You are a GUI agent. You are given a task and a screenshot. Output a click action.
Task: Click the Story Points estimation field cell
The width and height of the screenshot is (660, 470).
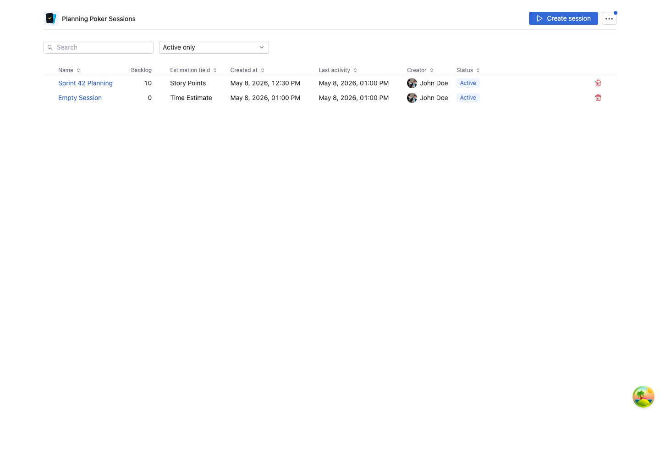click(x=188, y=83)
